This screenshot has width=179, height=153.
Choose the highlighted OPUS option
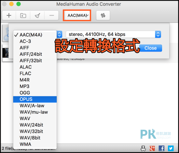point(35,99)
